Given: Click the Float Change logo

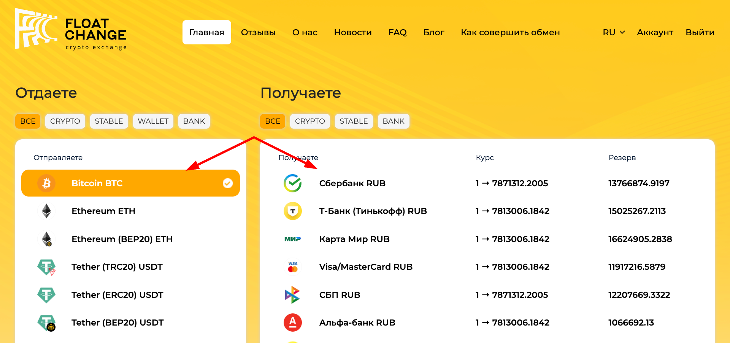Looking at the screenshot, I should [x=71, y=29].
